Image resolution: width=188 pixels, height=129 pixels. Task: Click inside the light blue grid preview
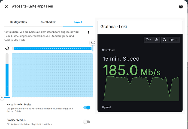(52, 75)
